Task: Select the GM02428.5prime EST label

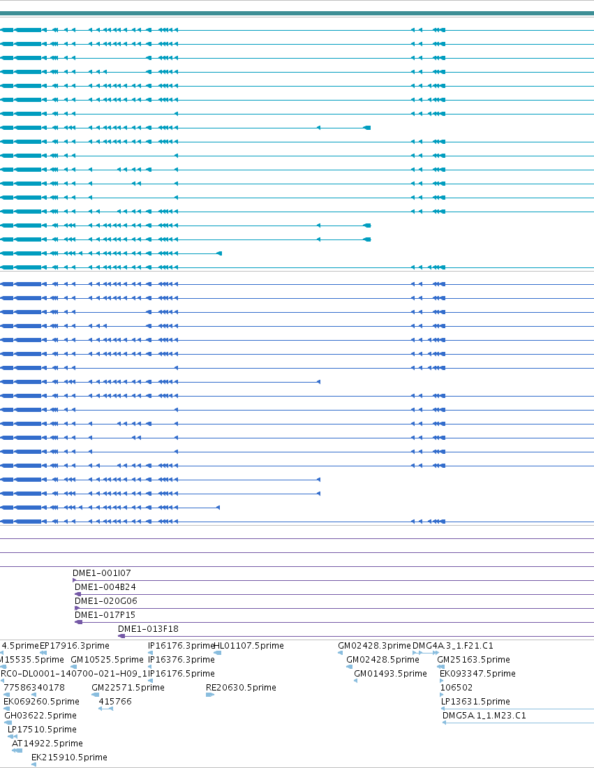Action: [x=383, y=660]
